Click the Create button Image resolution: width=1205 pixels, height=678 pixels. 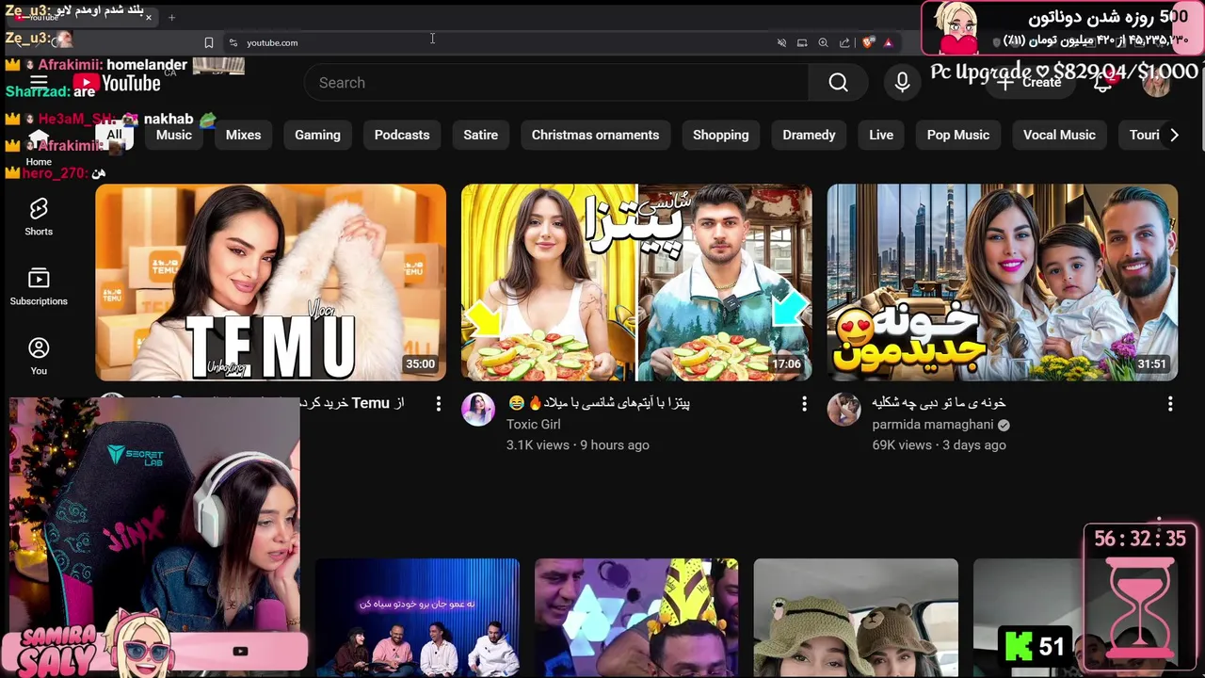coord(1031,83)
